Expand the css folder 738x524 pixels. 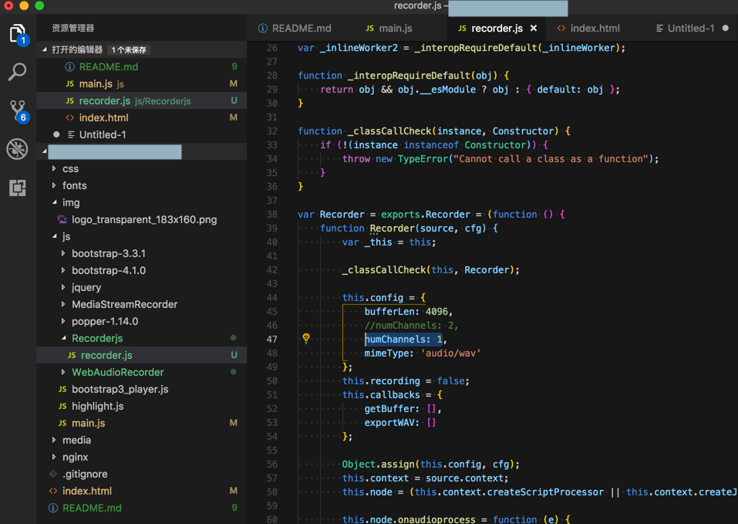click(70, 168)
